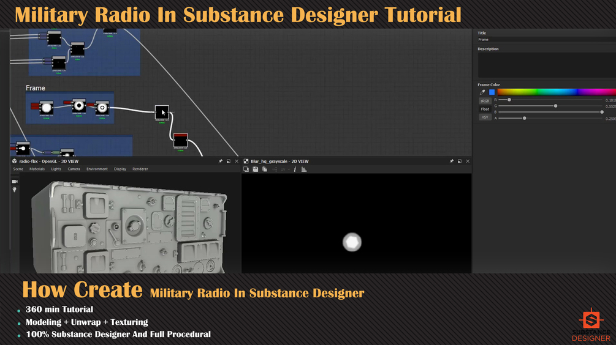Close the 3D VIEW panel
This screenshot has width=616, height=345.
tap(237, 161)
